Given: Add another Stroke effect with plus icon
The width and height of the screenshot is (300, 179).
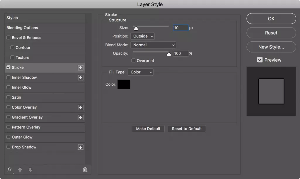Looking at the screenshot, I should coord(81,68).
